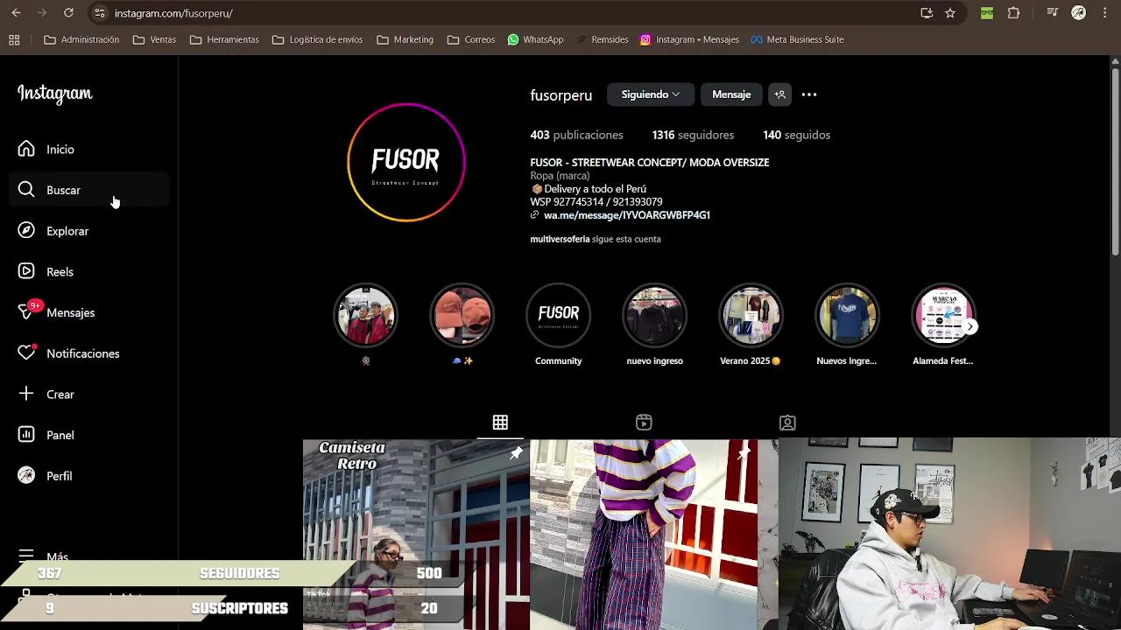Screen dimensions: 1121x630
Task: Open the Chrome apps grid icon
Action: coord(14,39)
